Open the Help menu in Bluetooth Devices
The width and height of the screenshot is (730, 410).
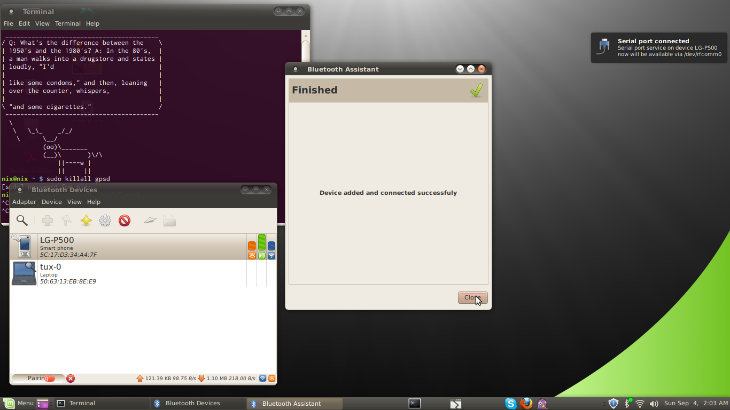94,202
